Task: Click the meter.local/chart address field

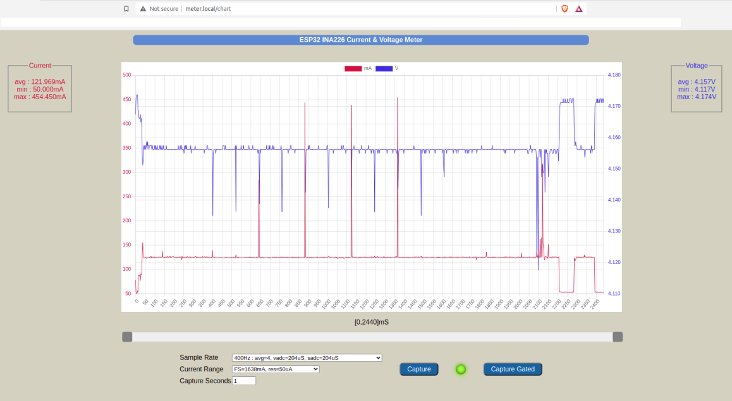Action: pyautogui.click(x=208, y=9)
